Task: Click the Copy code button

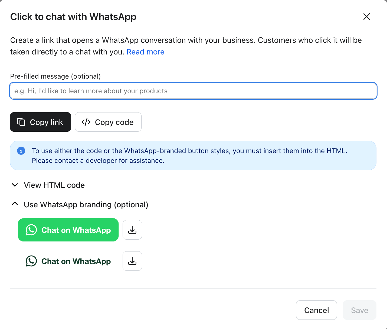Action: coord(108,122)
